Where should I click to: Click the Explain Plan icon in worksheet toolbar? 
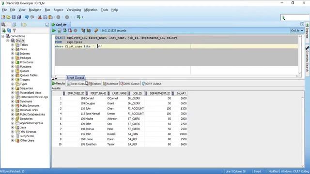tap(89, 30)
